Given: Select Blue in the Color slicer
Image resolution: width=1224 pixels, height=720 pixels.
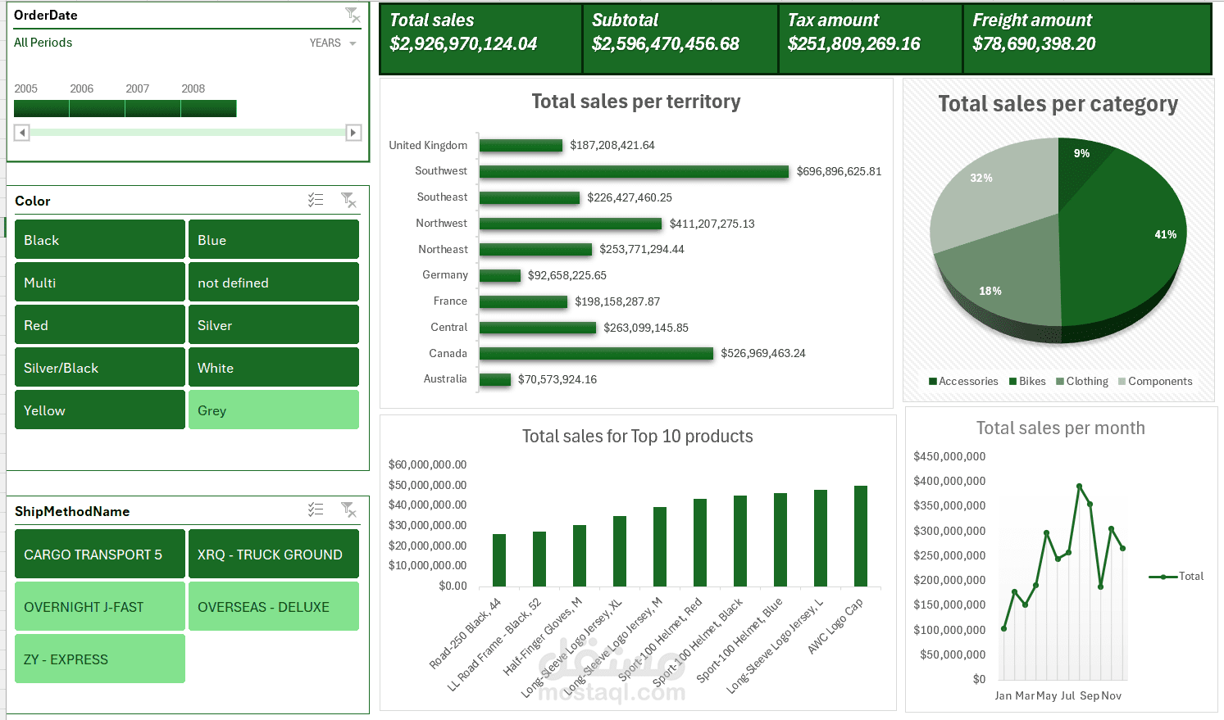Looking at the screenshot, I should click(x=273, y=239).
